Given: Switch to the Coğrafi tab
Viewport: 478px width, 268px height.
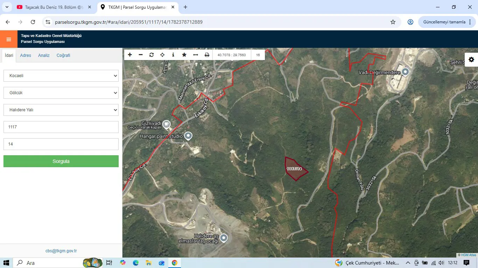Looking at the screenshot, I should pyautogui.click(x=63, y=55).
